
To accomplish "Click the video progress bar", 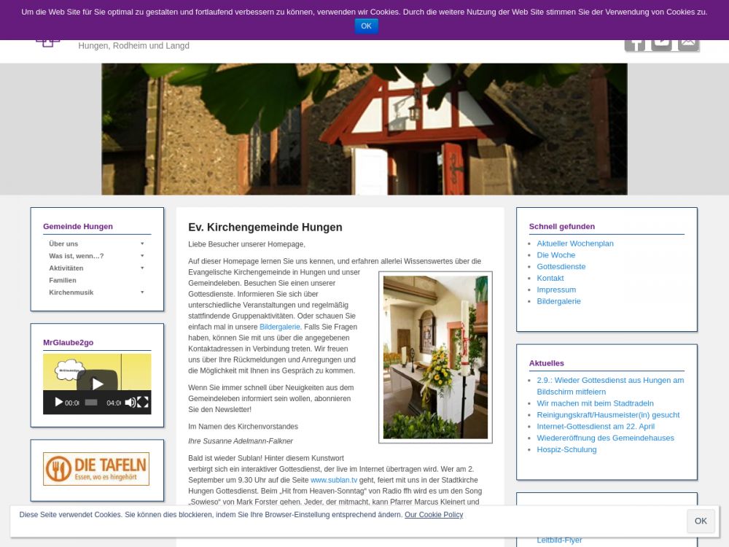I will click(x=91, y=403).
